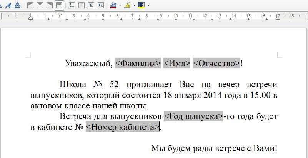Decrease the paragraph indent
Viewport: 308px width, 158px height.
(91, 5)
